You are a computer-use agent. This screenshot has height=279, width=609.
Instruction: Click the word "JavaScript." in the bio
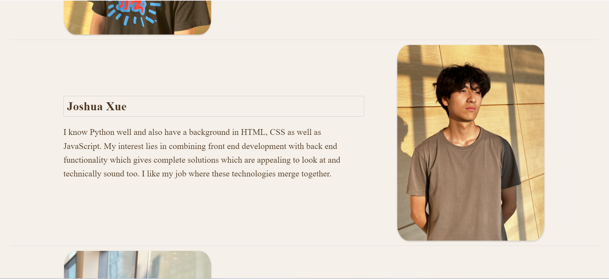82,146
